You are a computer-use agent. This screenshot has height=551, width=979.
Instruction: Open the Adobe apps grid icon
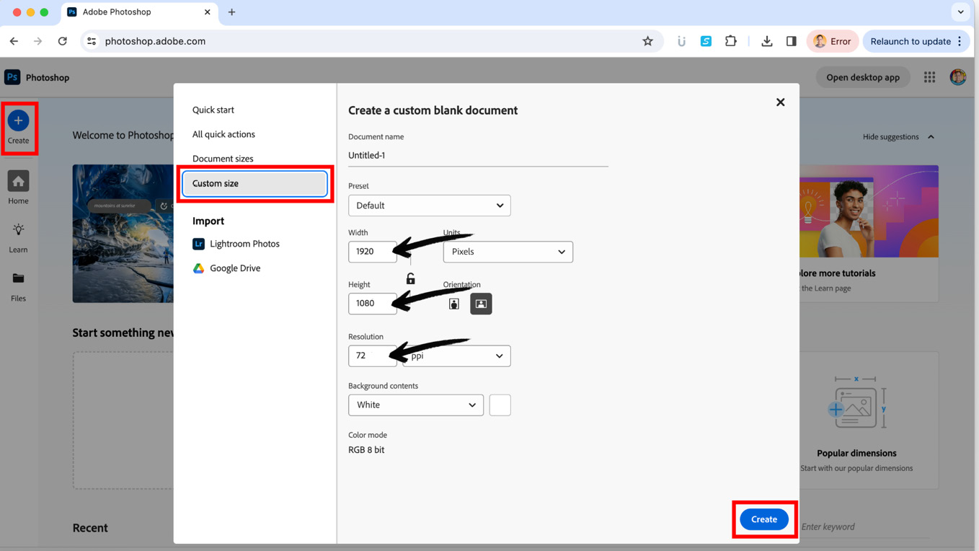(929, 77)
